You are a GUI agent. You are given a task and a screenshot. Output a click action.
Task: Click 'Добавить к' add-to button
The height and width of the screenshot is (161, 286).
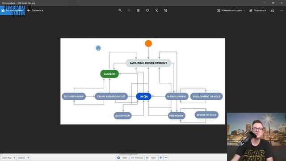click(35, 10)
